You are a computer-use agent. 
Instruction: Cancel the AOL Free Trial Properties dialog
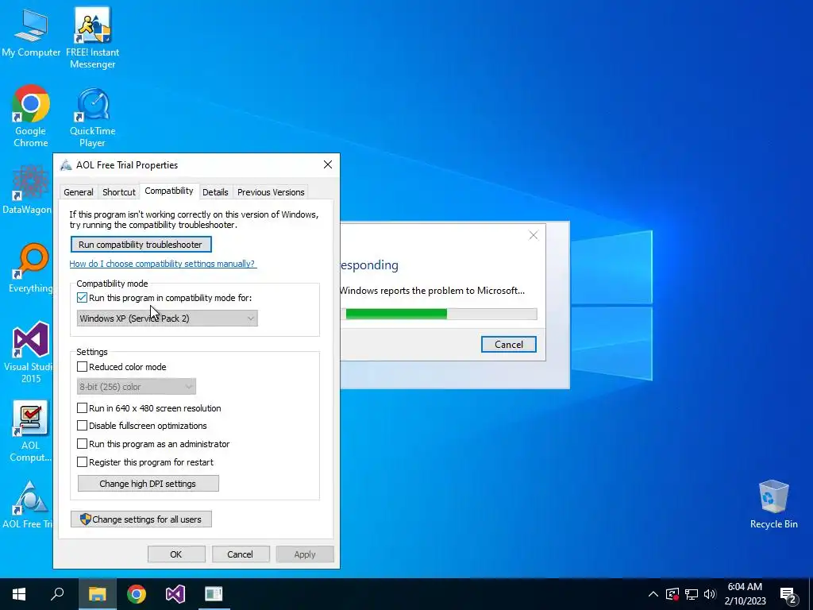coord(241,554)
